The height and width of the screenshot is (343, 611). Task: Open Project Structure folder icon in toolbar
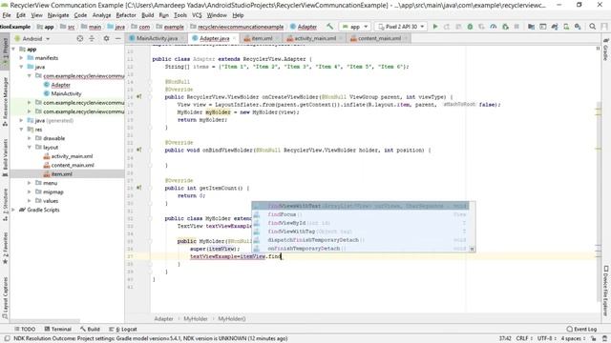[531, 27]
